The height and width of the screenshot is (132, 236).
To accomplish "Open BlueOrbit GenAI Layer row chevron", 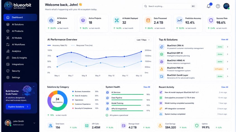I will click(227, 76).
